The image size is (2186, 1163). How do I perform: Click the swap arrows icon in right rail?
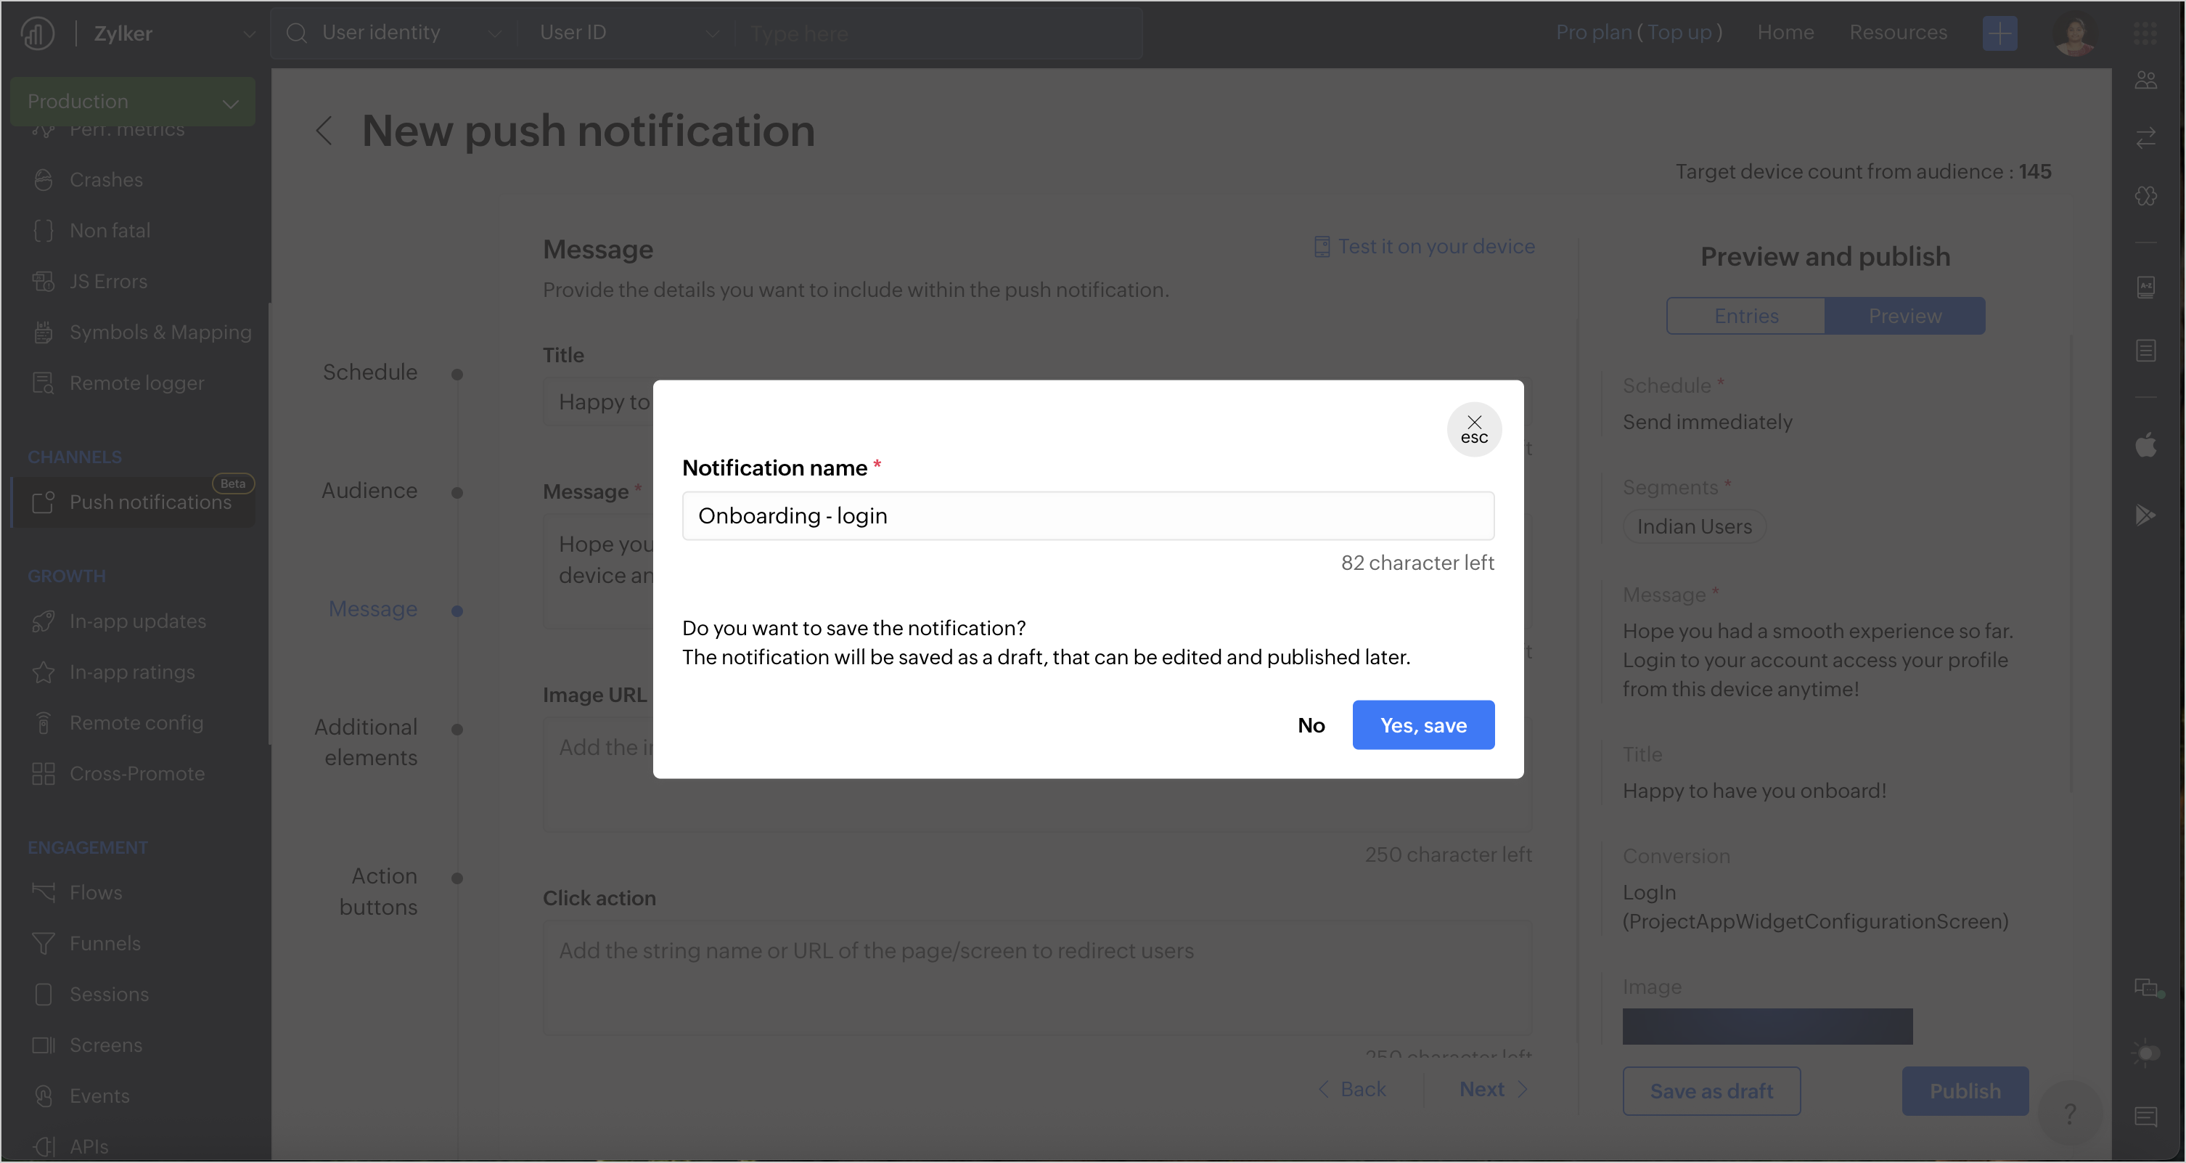point(2145,137)
